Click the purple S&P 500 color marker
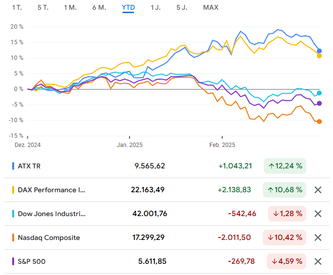The image size is (333, 275). tap(13, 261)
